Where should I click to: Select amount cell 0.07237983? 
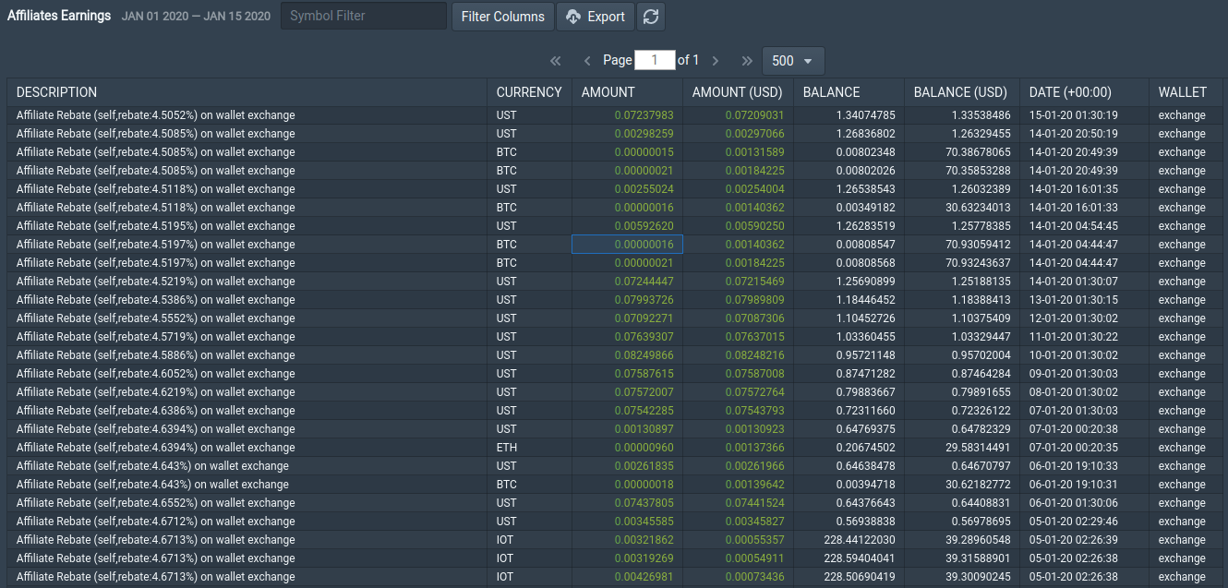click(628, 115)
